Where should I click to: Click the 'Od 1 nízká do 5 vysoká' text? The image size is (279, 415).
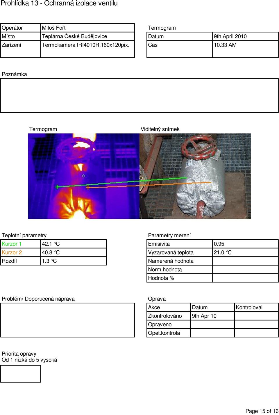[29, 360]
